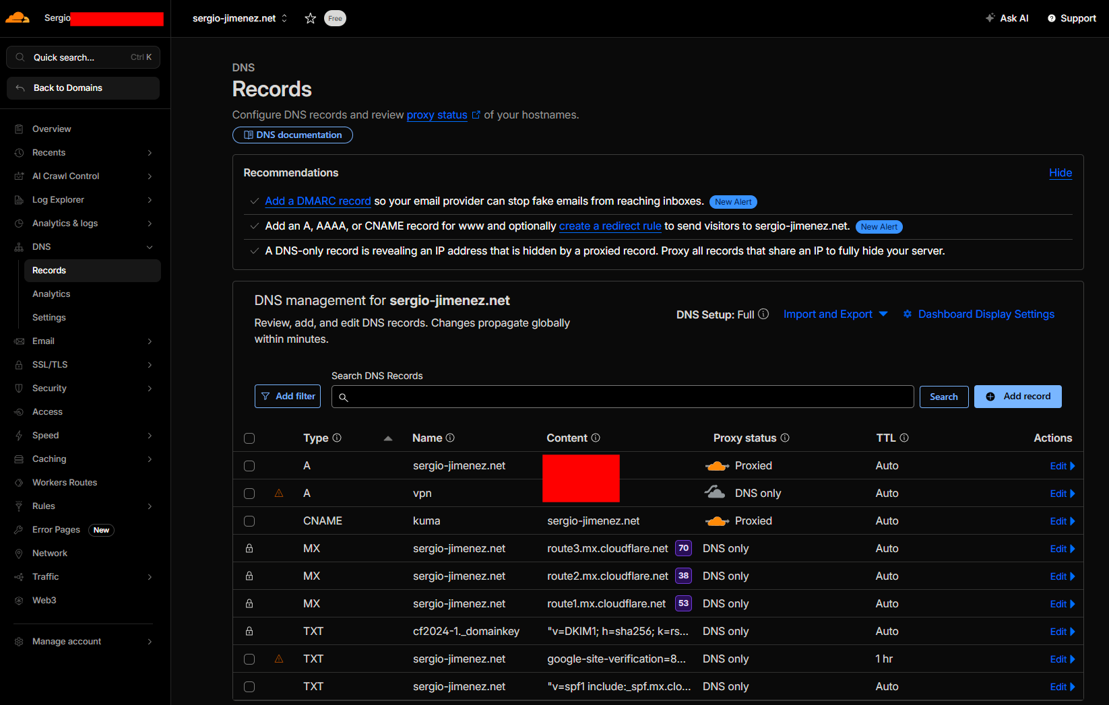The height and width of the screenshot is (705, 1109).
Task: Edit the kuma CNAME record
Action: point(1063,521)
